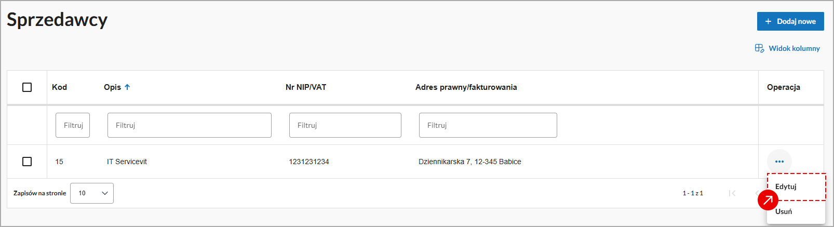Click the Dziennikarska 7 address cell

pos(469,162)
